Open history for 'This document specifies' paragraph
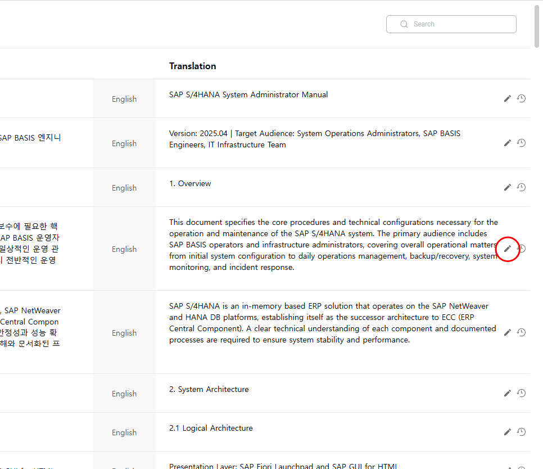This screenshot has width=543, height=469. click(x=522, y=249)
